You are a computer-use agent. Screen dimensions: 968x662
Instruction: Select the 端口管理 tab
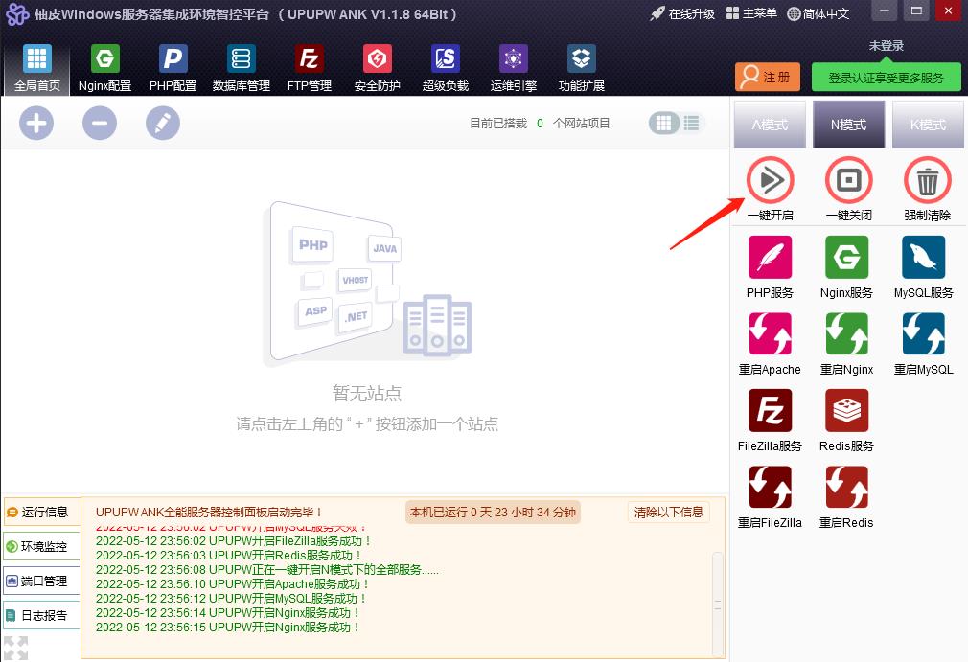(x=42, y=582)
